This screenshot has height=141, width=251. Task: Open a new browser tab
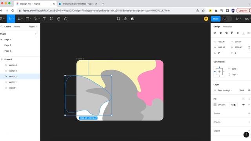point(103,4)
